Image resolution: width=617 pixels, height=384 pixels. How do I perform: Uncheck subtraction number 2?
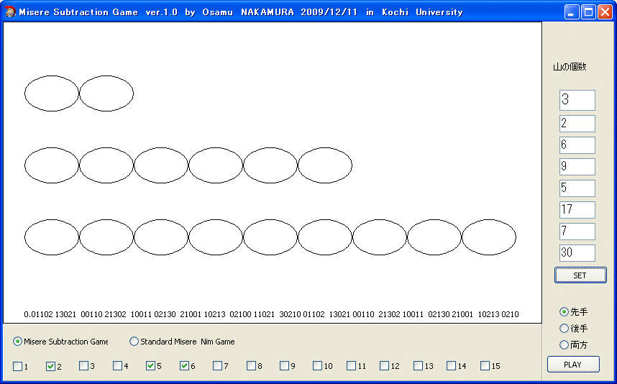click(50, 366)
